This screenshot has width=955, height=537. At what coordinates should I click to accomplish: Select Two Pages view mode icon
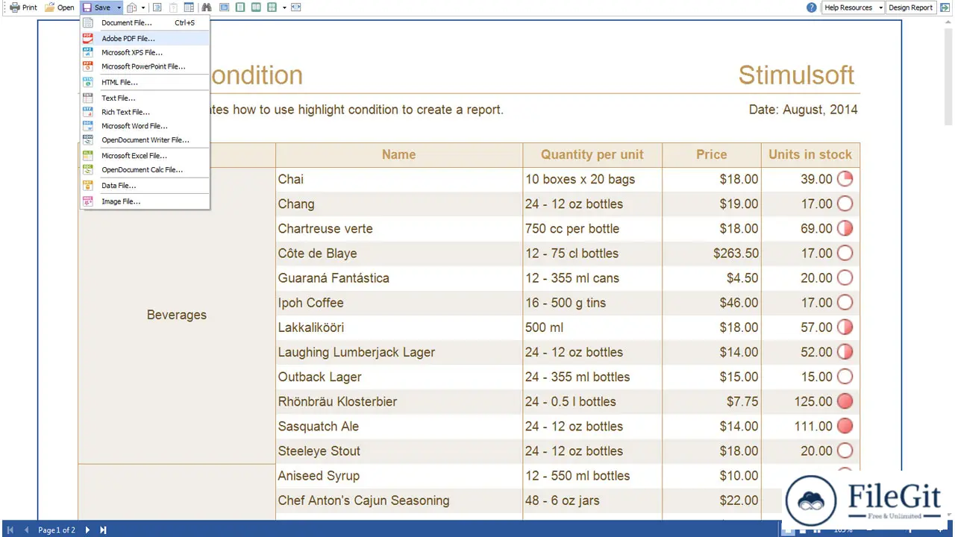coord(256,7)
